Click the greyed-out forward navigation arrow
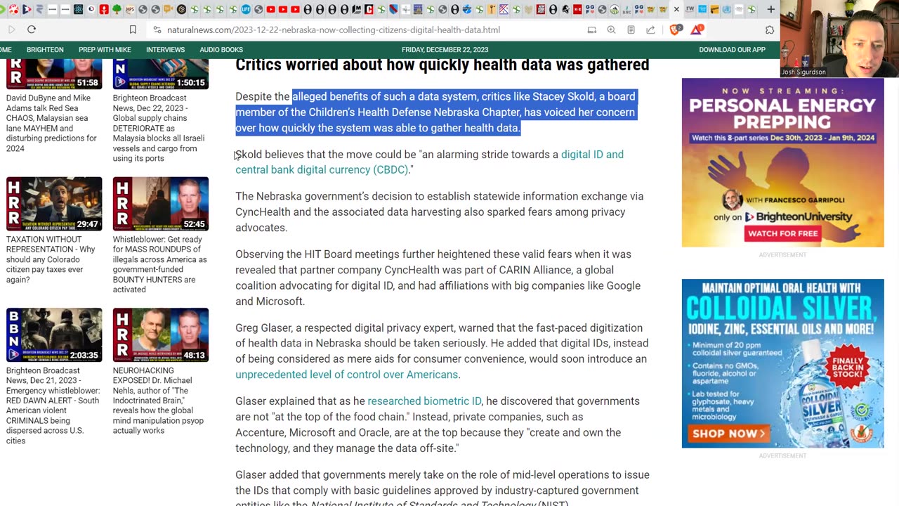This screenshot has height=506, width=899. coord(11,30)
